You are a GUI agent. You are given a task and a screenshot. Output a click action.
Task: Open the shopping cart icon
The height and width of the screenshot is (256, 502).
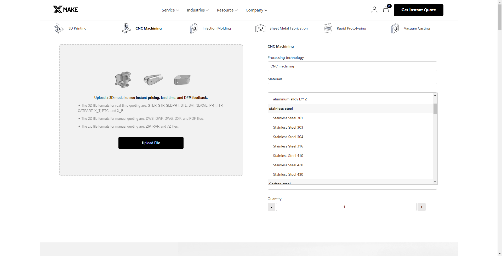(x=386, y=10)
